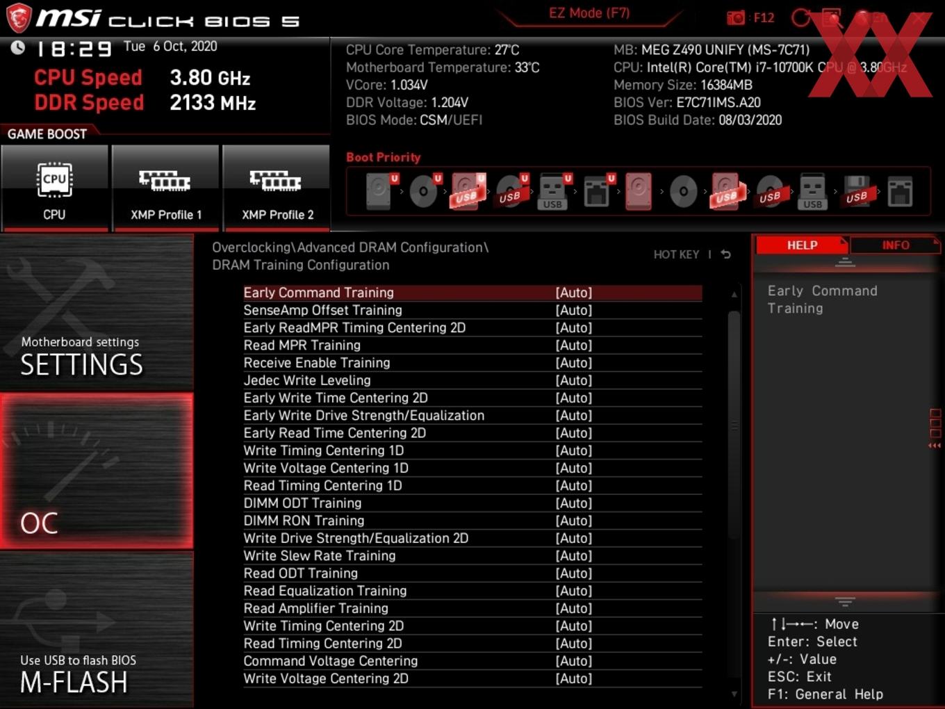Select the 18:29 system time
Viewport: 945px width, 709px height.
pyautogui.click(x=74, y=49)
